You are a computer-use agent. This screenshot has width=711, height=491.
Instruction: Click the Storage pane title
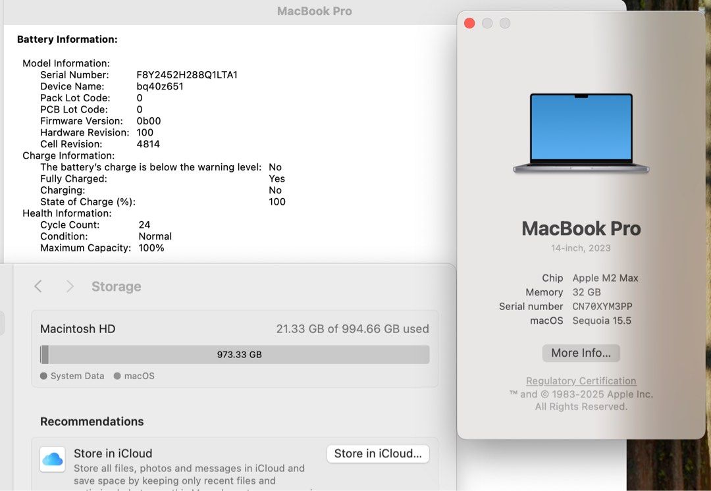point(116,286)
